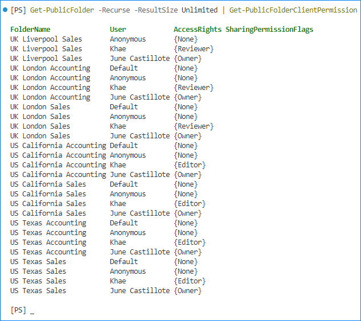Viewport: 361px width, 321px height.
Task: Click US California Sales folder name beside Anonymous
Action: click(x=48, y=194)
